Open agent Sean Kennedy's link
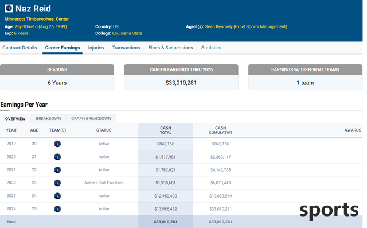The height and width of the screenshot is (228, 367). [246, 26]
